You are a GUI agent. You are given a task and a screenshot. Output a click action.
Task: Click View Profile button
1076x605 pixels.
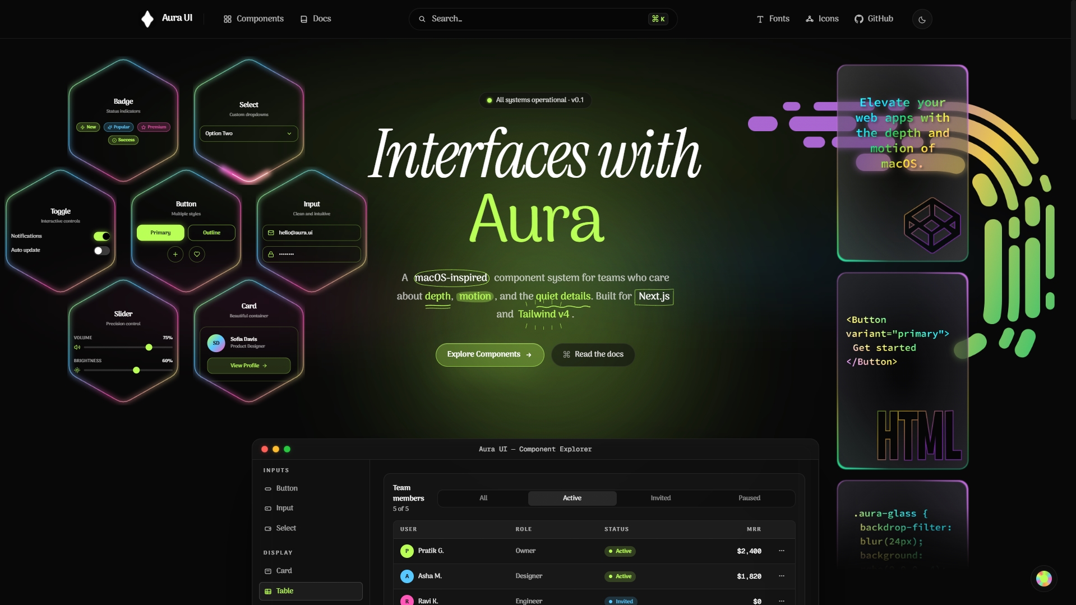[248, 366]
